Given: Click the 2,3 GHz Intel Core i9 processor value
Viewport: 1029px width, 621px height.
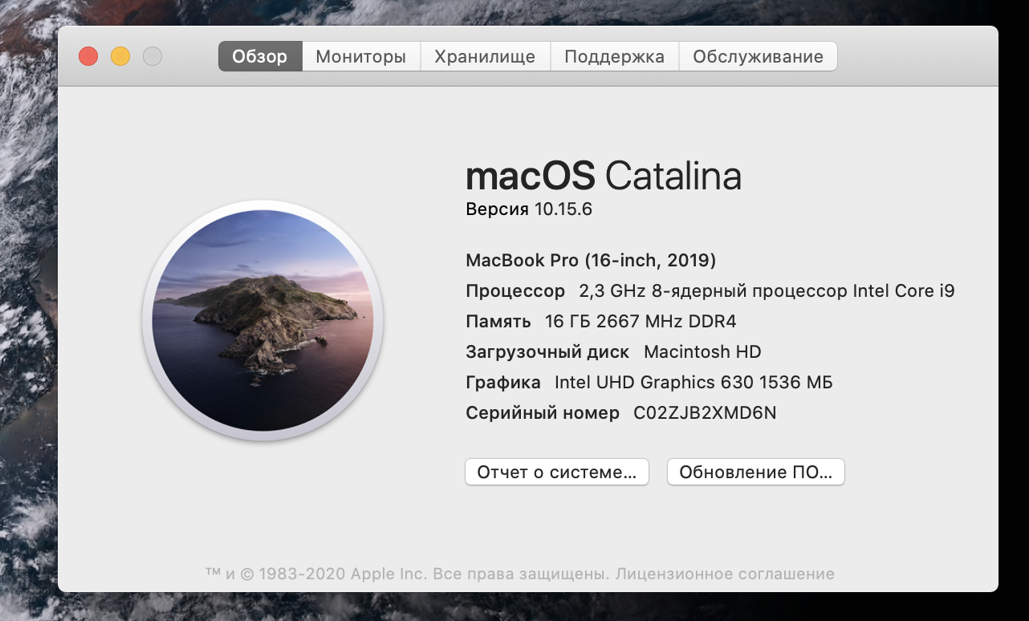Looking at the screenshot, I should click(x=767, y=291).
